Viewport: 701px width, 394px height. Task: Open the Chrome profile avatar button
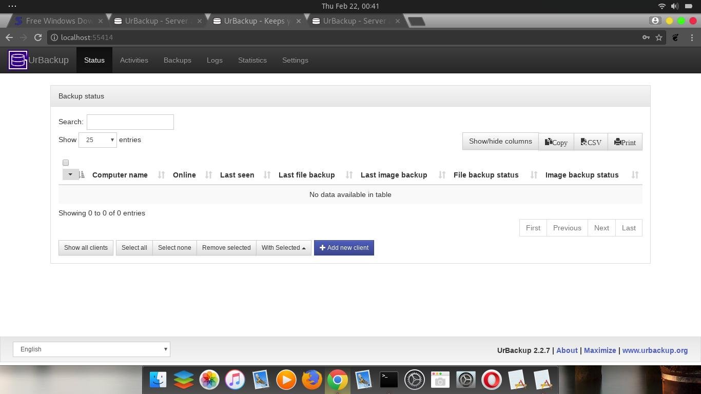[655, 21]
